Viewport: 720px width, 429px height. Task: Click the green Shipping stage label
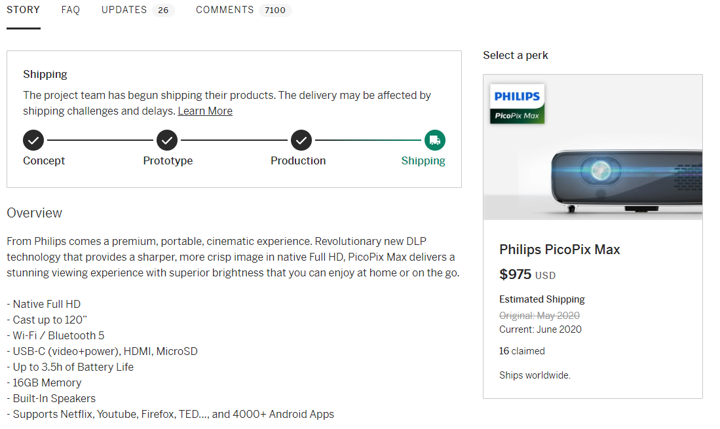tap(423, 160)
